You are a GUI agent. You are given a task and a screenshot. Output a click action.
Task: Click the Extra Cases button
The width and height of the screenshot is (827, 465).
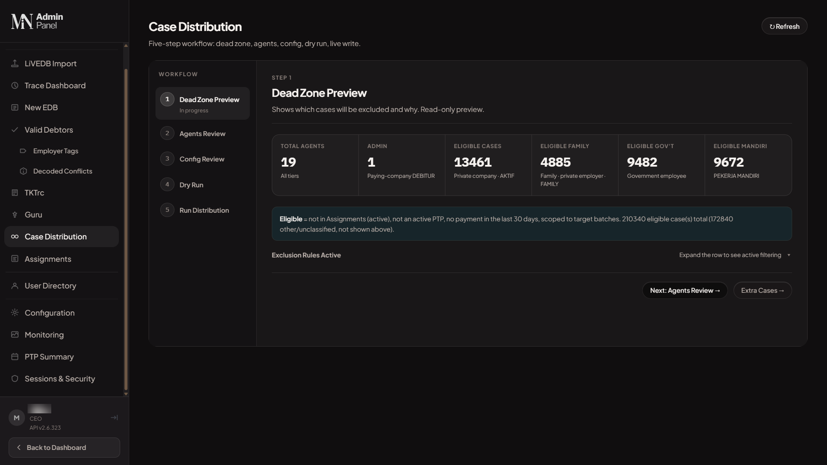pyautogui.click(x=762, y=291)
